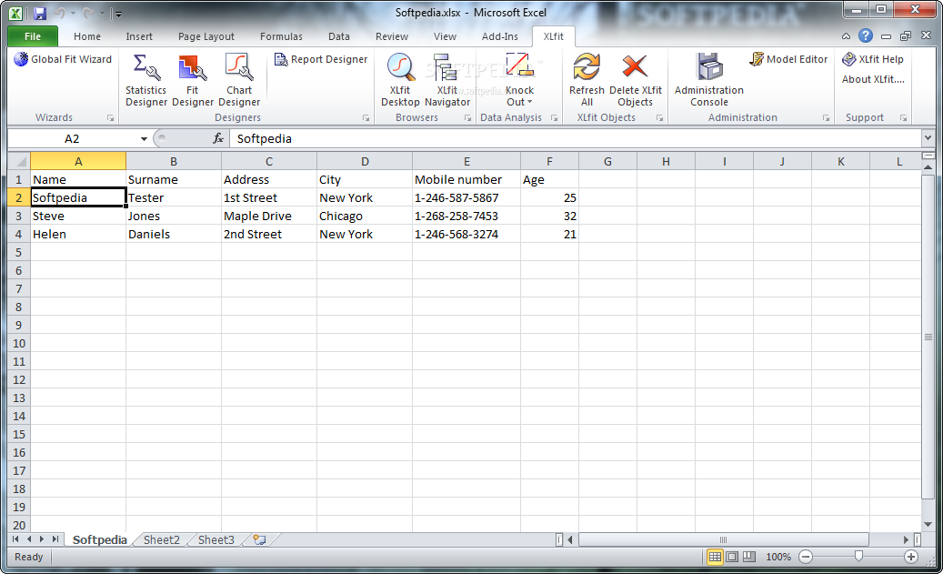This screenshot has width=943, height=574.
Task: Open the XLfit Navigator
Action: 446,80
